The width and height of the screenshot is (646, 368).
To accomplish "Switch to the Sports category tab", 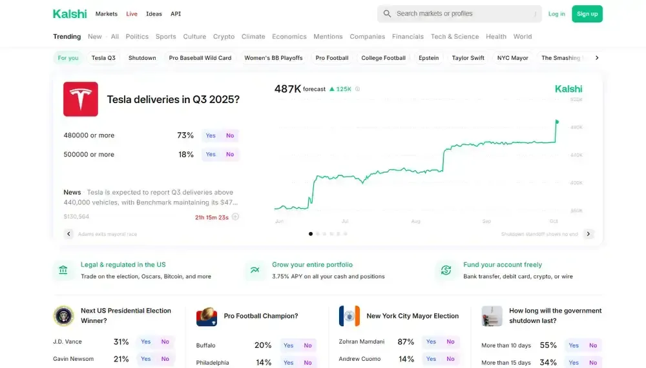I will pyautogui.click(x=165, y=37).
